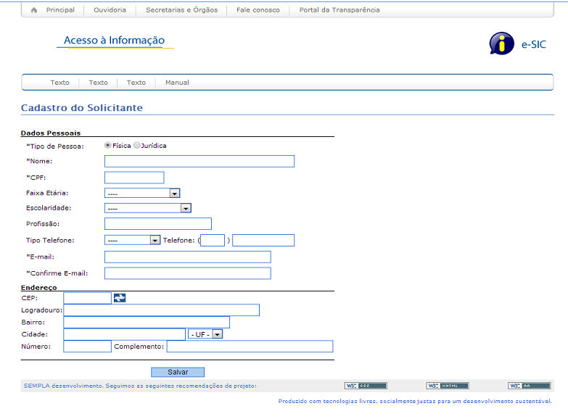
Task: Open the Faixa Etária dropdown
Action: [142, 194]
